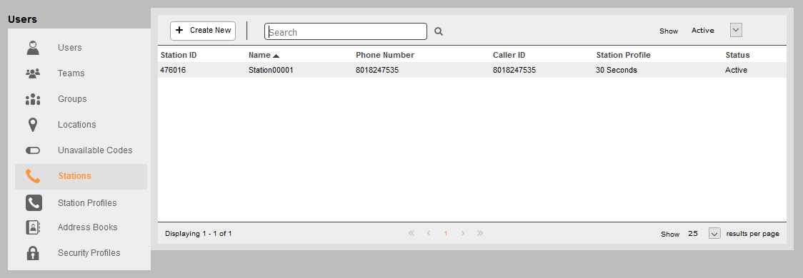Sort by the Station ID column header

click(x=178, y=55)
